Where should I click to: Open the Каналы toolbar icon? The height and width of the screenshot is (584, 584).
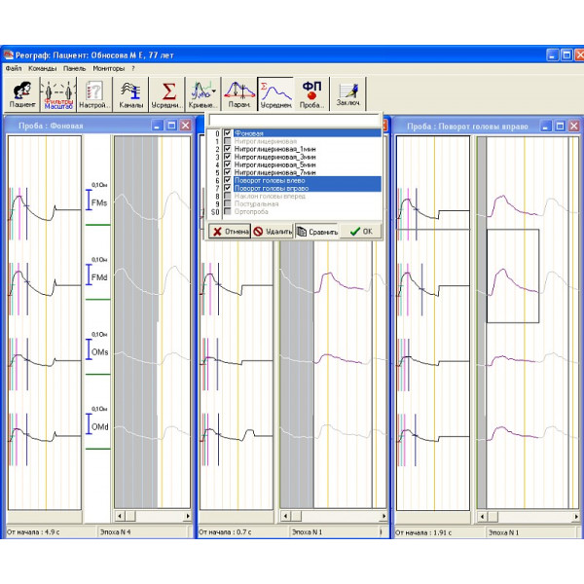pyautogui.click(x=130, y=94)
